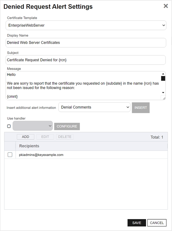Click the EDIT recipient button
Screen dimensions: 172x231
coord(45,137)
